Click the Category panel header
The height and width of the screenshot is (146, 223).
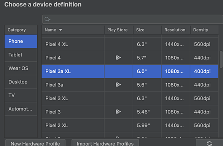point(21,30)
